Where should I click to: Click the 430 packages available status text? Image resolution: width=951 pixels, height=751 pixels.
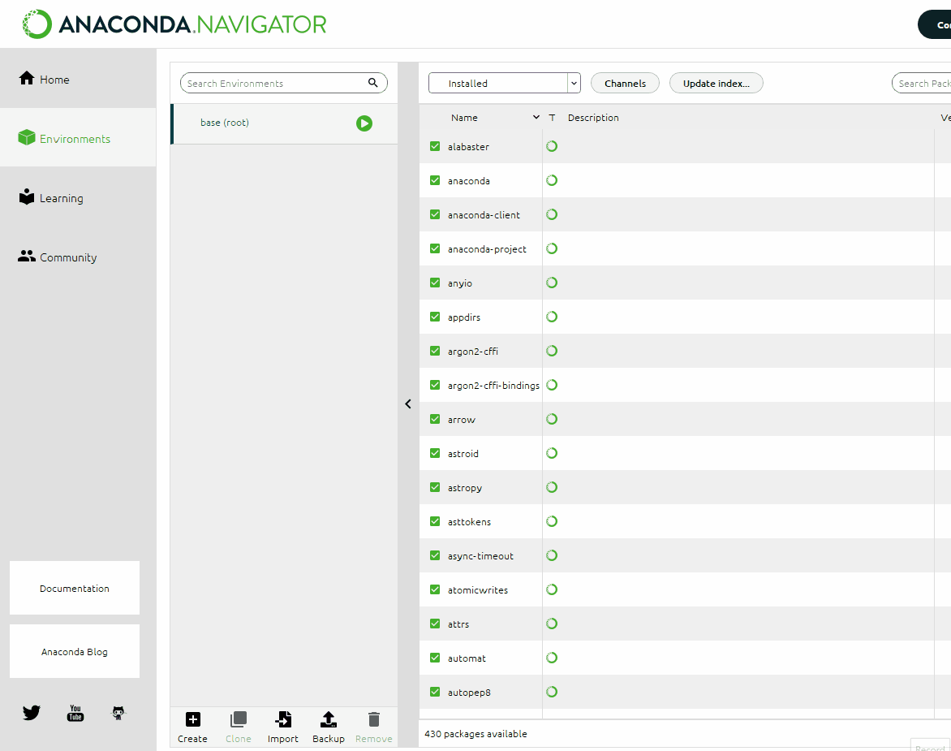click(x=475, y=733)
